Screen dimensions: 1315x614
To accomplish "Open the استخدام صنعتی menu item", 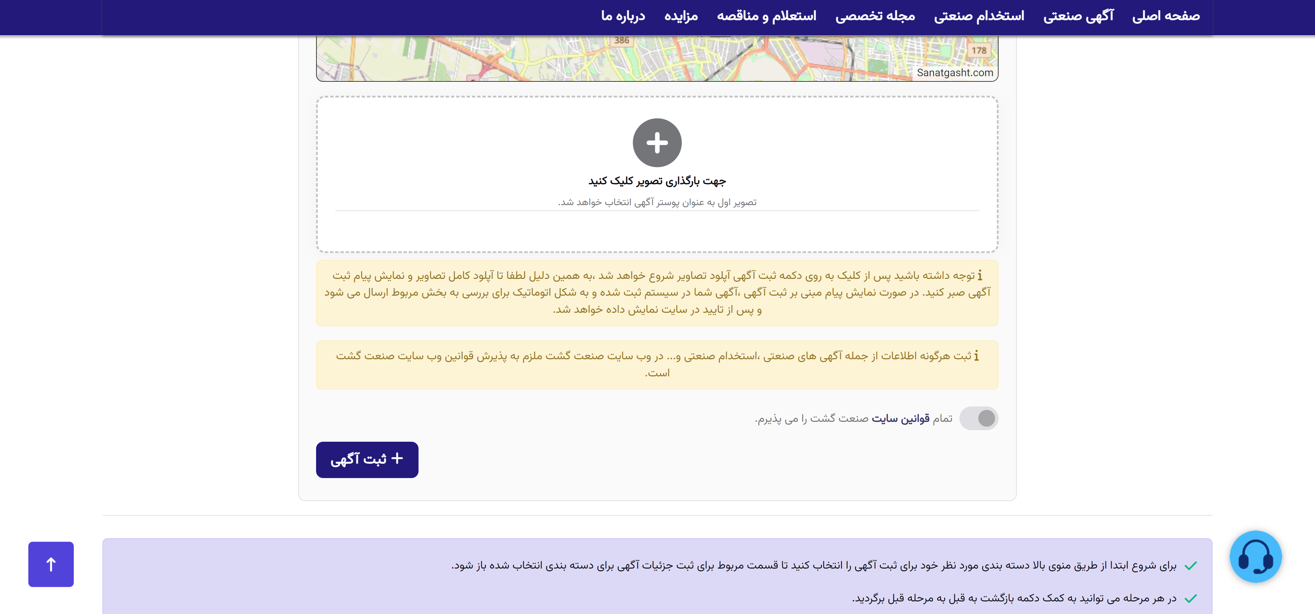I will point(979,16).
